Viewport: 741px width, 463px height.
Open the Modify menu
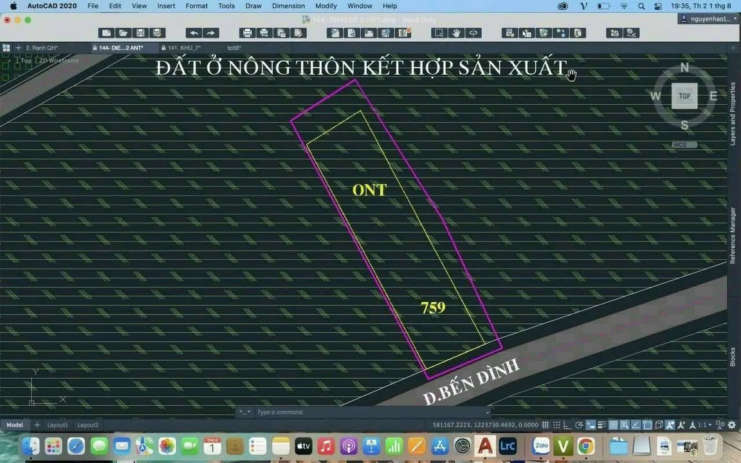[325, 6]
